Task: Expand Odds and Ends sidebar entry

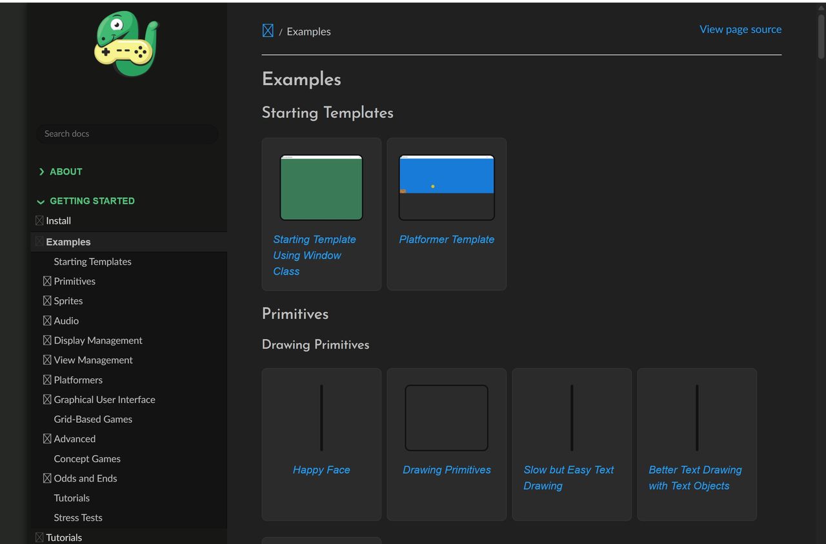Action: (x=47, y=478)
